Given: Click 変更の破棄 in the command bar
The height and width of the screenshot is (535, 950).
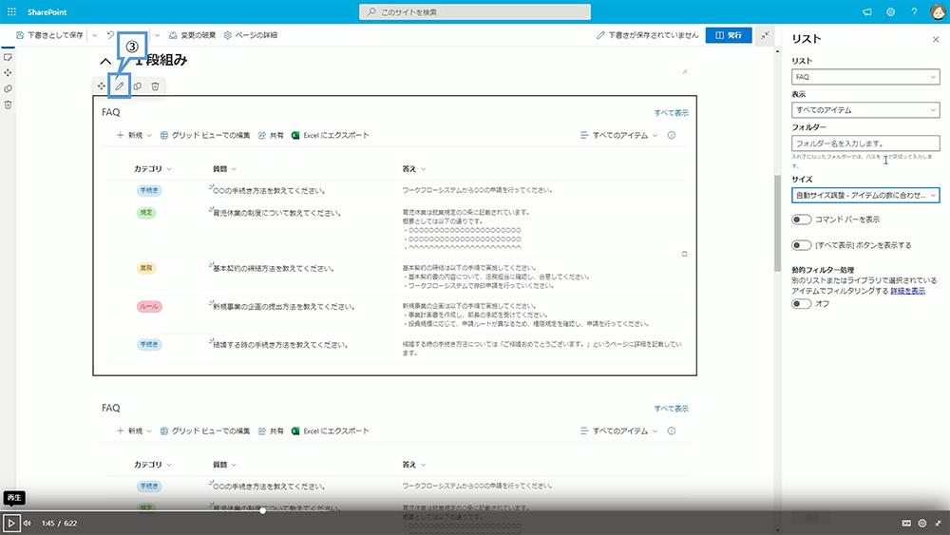Looking at the screenshot, I should [192, 35].
